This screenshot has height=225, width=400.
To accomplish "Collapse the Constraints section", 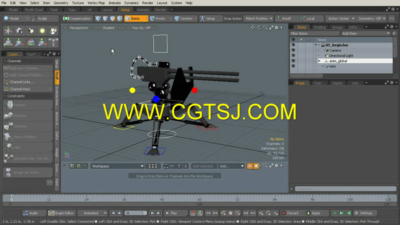I will (x=5, y=96).
